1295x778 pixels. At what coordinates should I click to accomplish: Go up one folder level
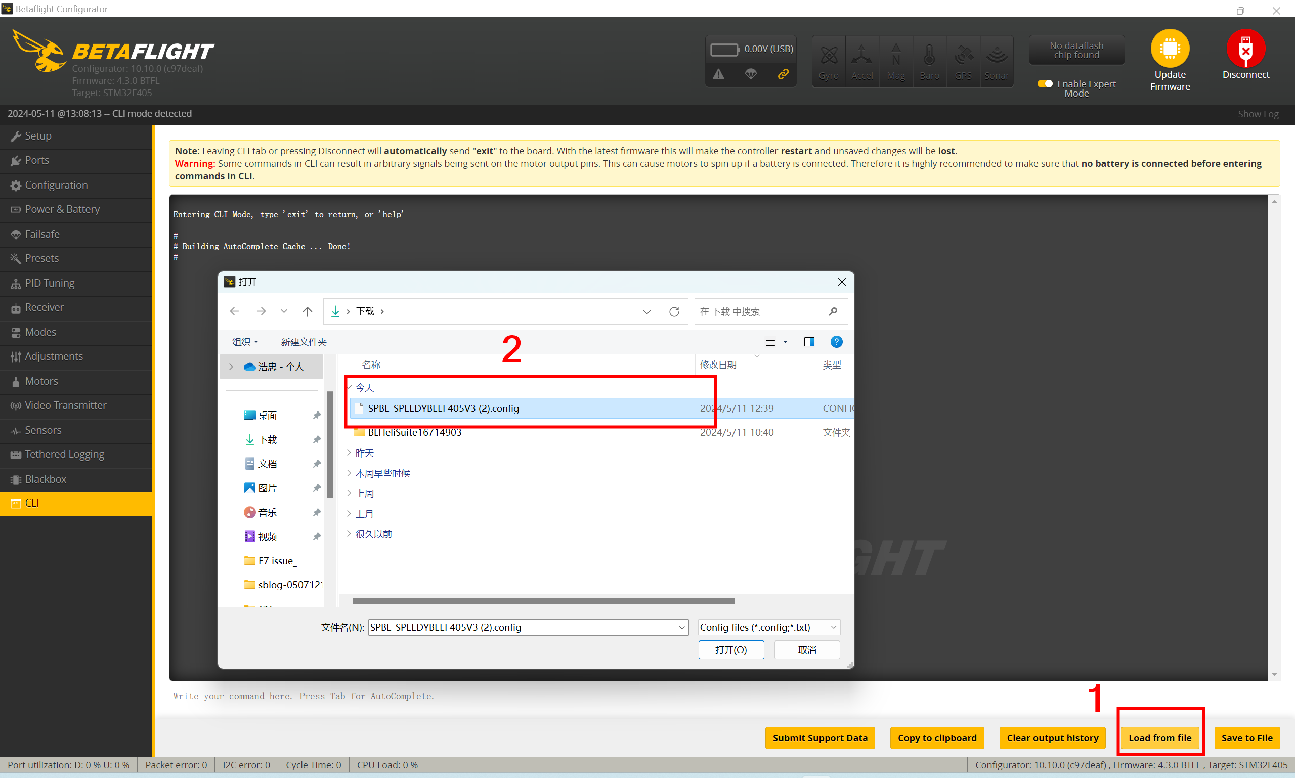pyautogui.click(x=308, y=311)
